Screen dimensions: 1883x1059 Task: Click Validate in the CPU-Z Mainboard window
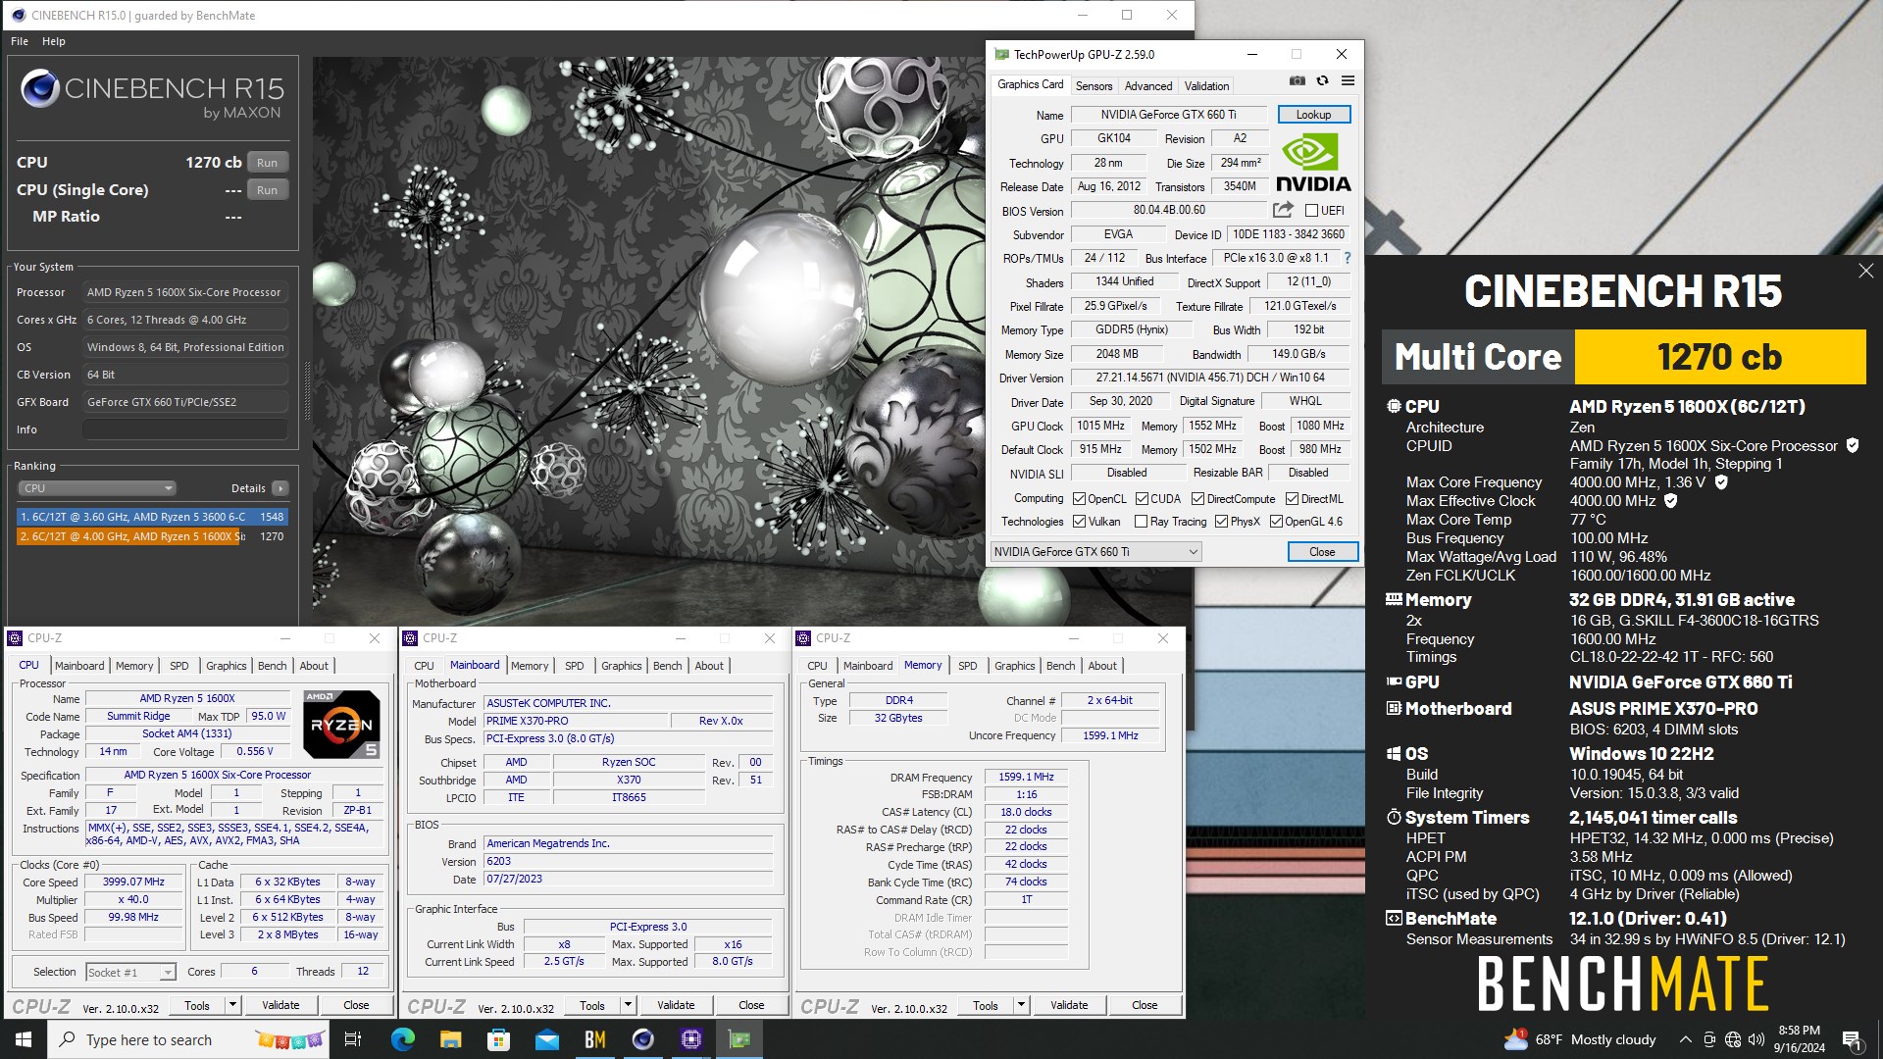tap(676, 1005)
